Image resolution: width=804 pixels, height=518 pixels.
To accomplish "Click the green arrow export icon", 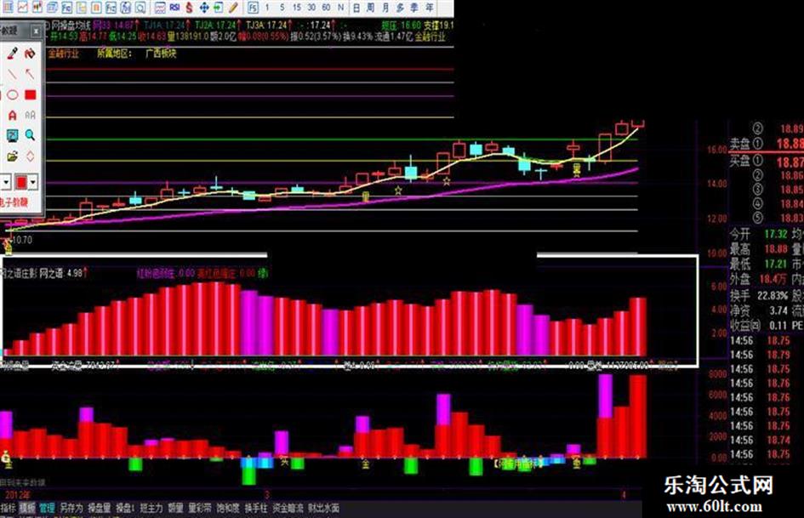I will point(219,7).
